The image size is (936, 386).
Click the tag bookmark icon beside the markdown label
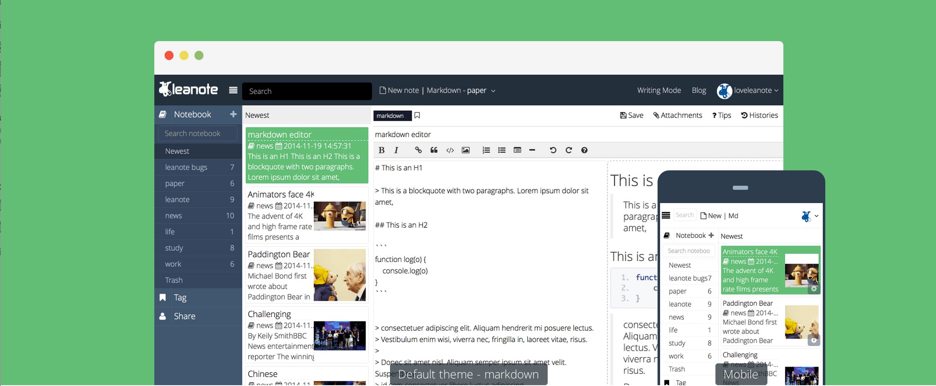tap(417, 115)
